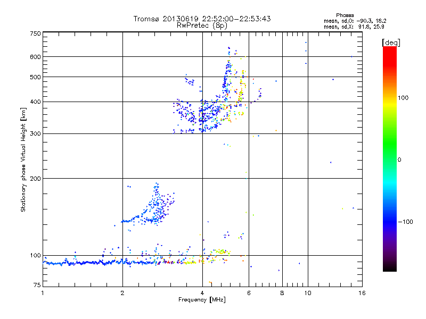Screen dimensions: 426x319
Task: Click the 'Frequency [MHz]' axis label
Action: pos(202,300)
